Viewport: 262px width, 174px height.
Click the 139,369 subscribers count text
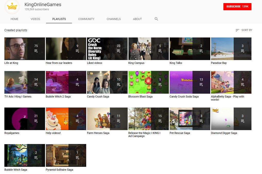click(37, 9)
